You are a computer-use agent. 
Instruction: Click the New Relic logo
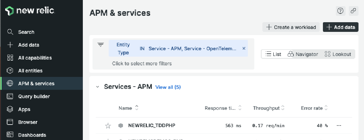[x=30, y=11]
